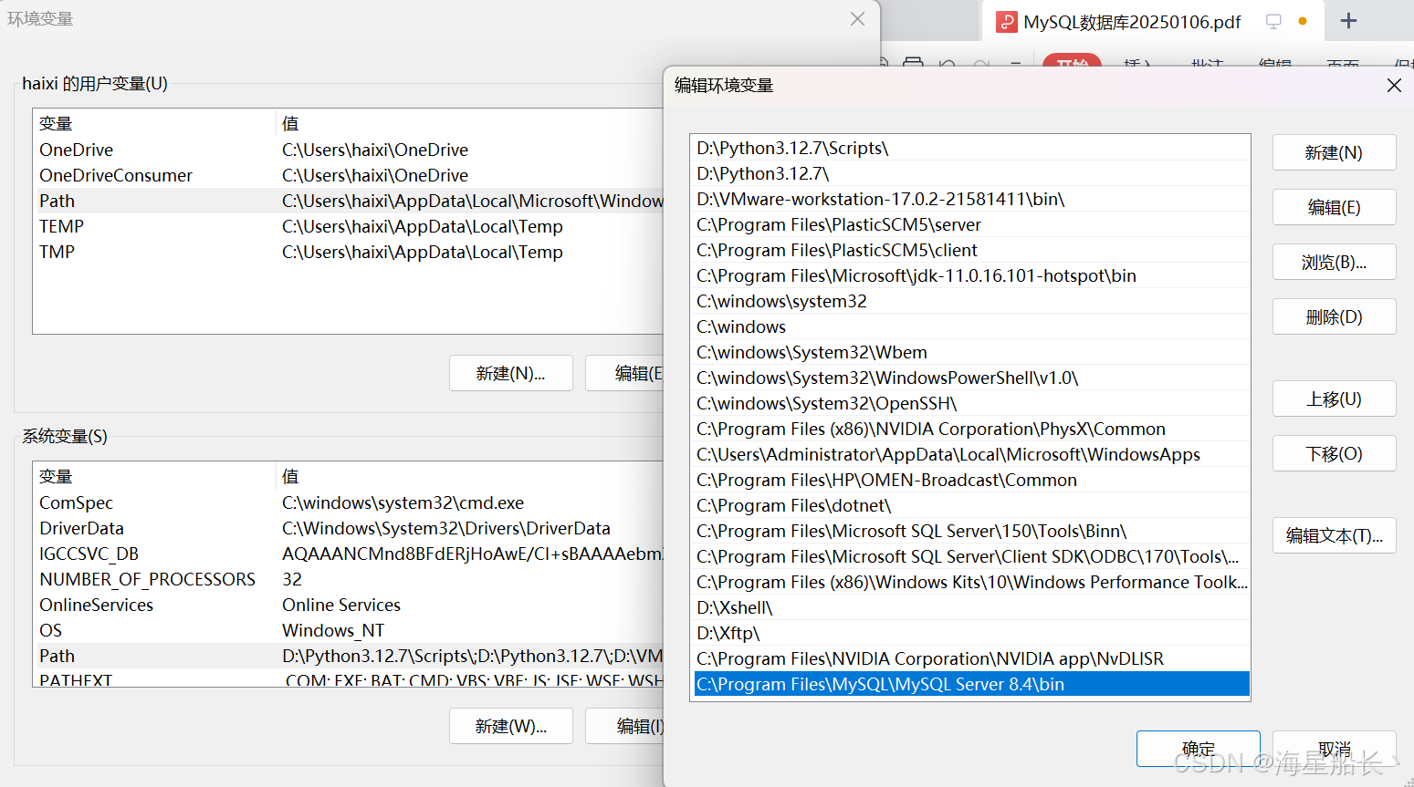Select the Administrator WindowsApps entry
The image size is (1414, 787).
[971, 454]
